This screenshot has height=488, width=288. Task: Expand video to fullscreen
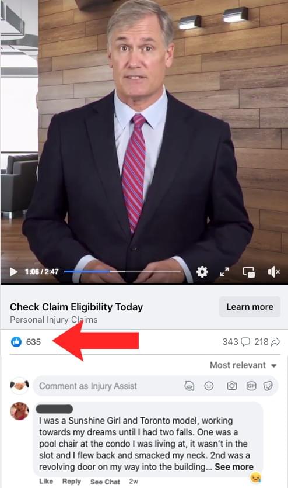click(x=224, y=272)
